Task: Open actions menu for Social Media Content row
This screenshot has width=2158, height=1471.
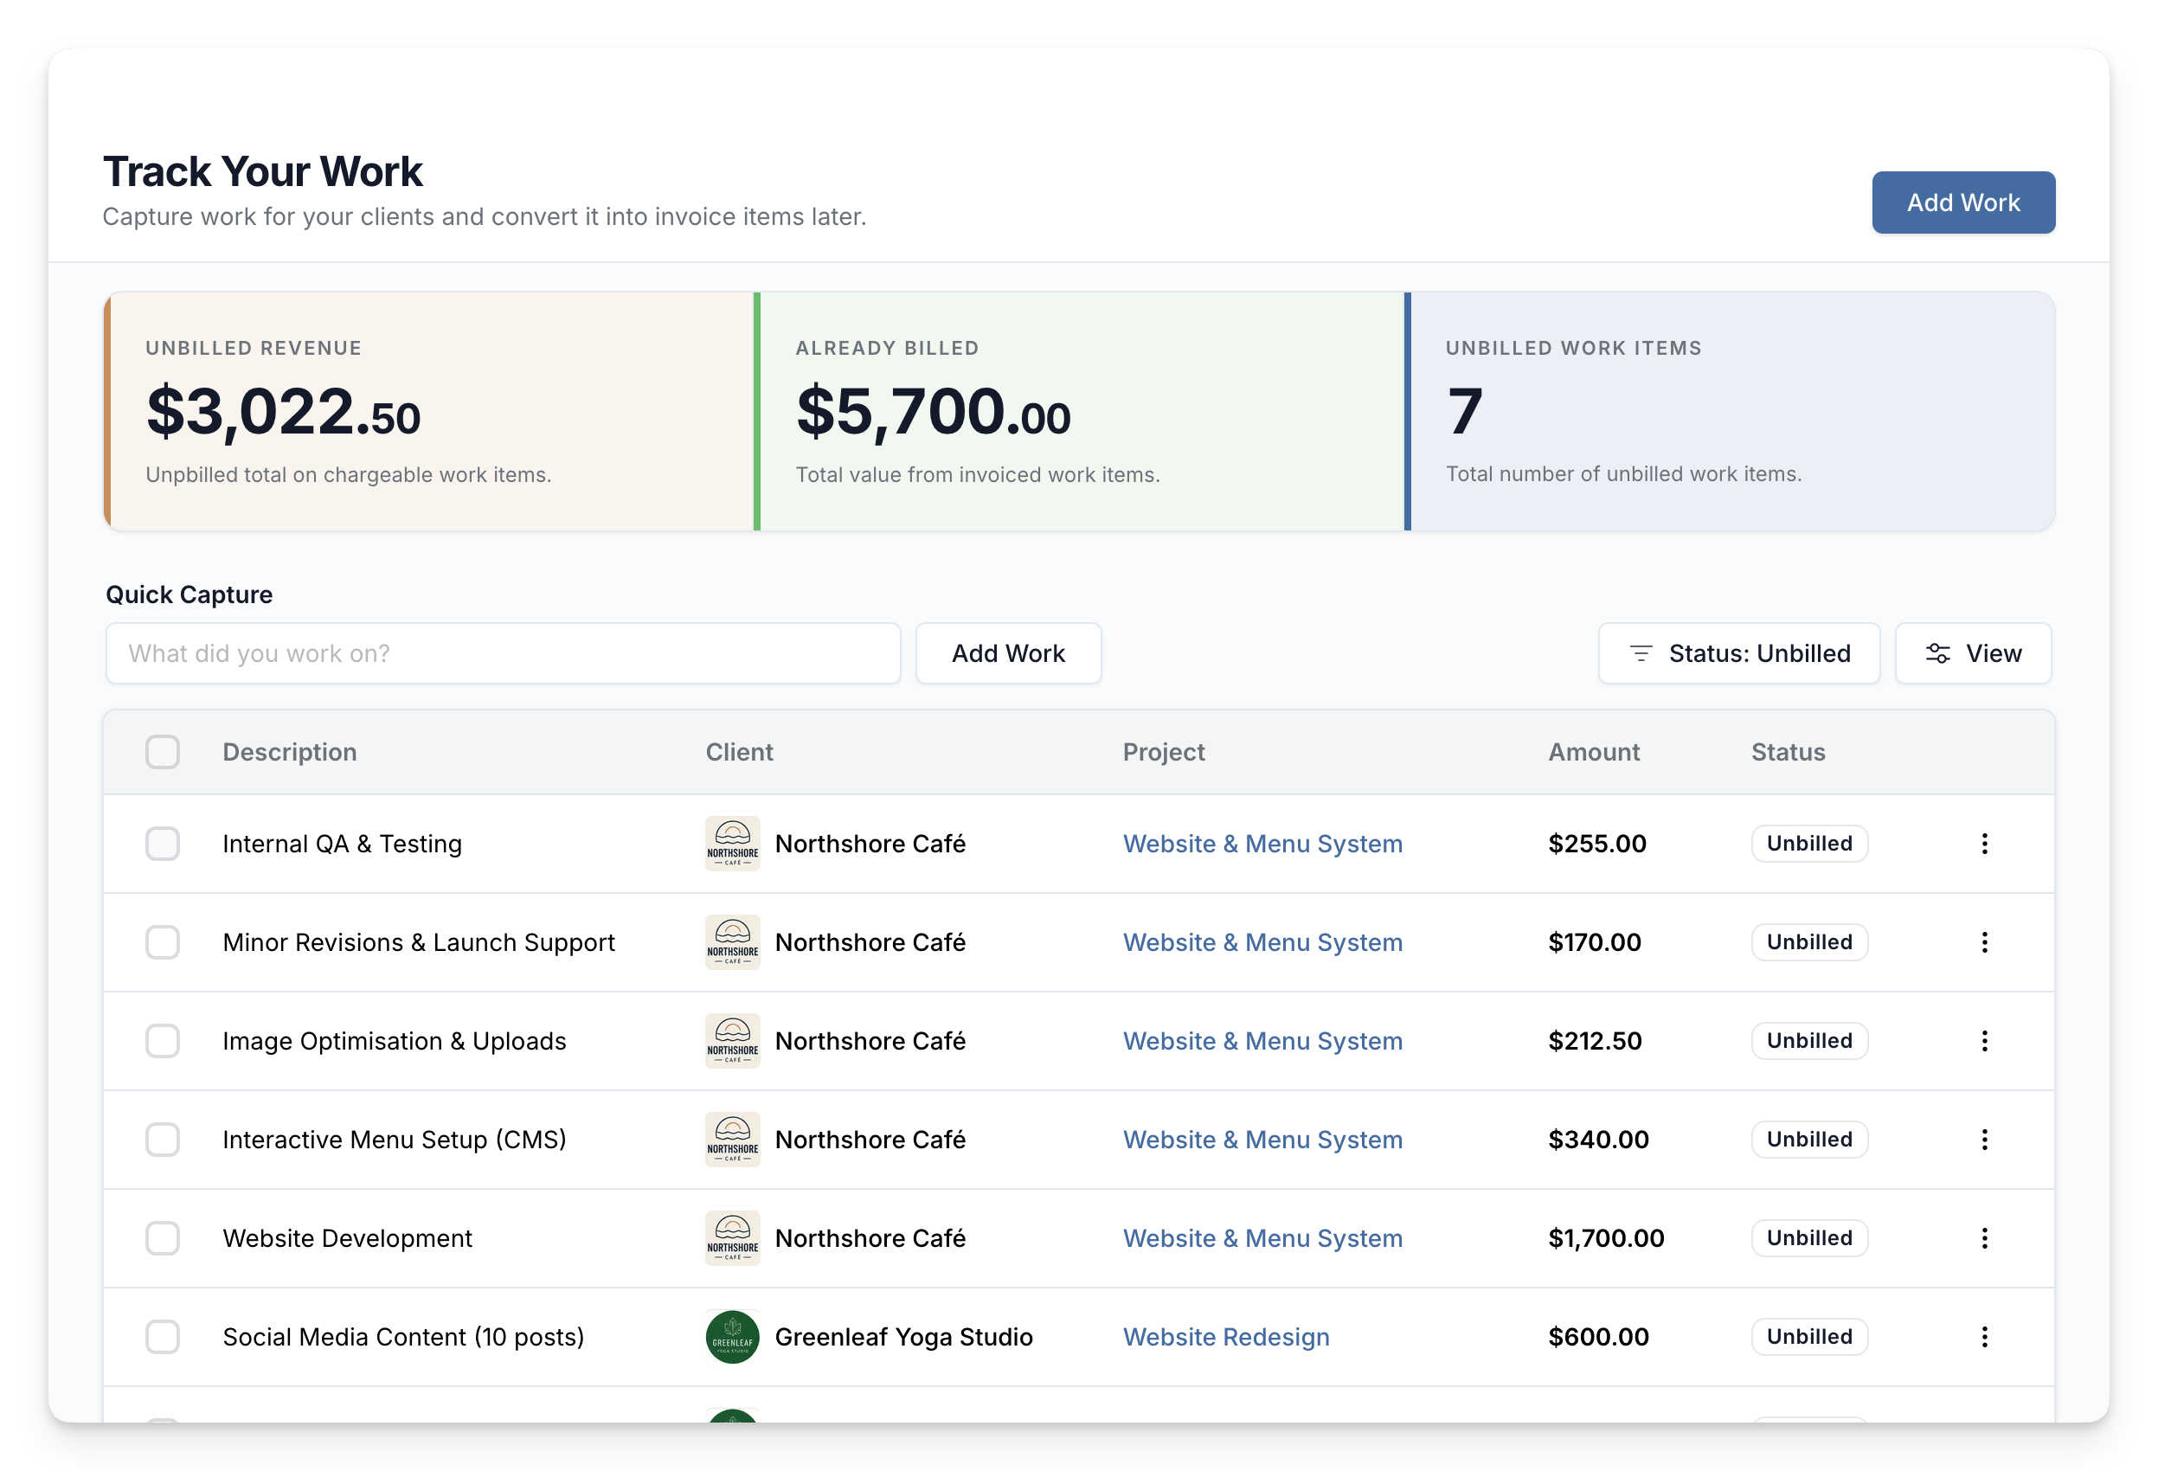Action: pyautogui.click(x=1984, y=1335)
